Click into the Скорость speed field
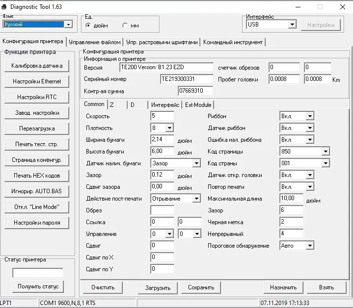 pyautogui.click(x=162, y=116)
